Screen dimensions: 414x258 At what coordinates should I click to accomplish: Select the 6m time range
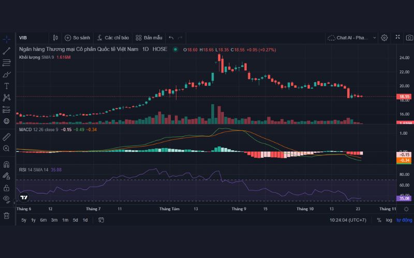tap(43, 220)
